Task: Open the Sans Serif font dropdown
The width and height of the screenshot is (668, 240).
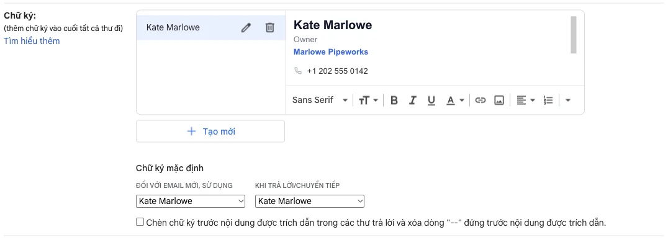Action: 320,100
